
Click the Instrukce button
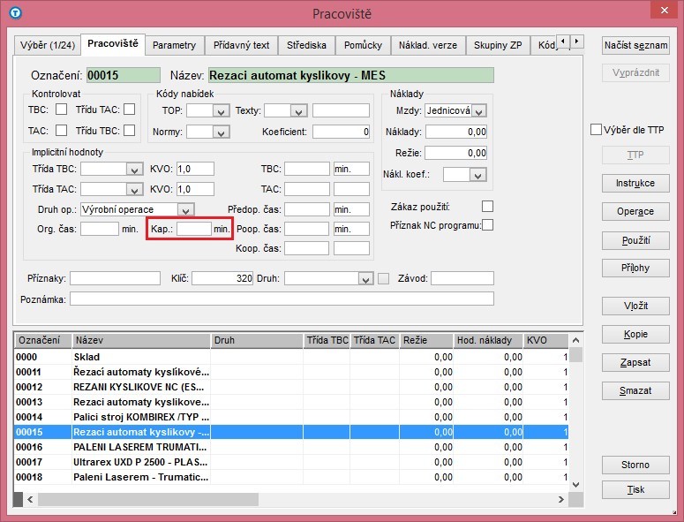(635, 184)
